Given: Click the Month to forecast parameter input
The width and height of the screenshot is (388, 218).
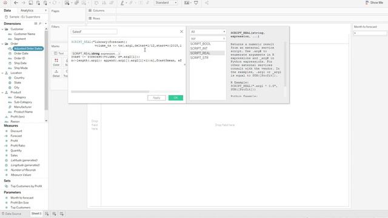Looking at the screenshot, I should pyautogui.click(x=370, y=33).
